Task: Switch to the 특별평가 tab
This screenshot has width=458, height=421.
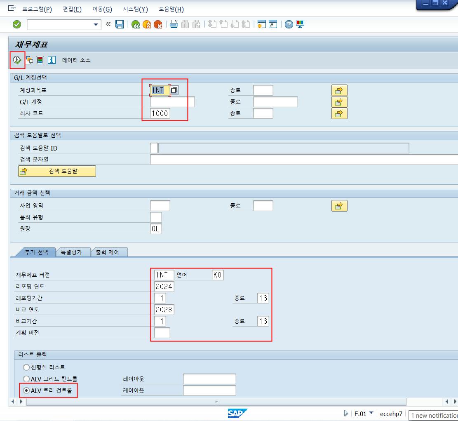Action: tap(72, 252)
